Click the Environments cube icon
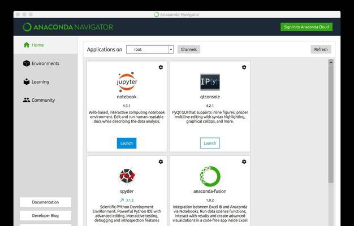Image resolution: width=354 pixels, height=226 pixels. click(x=27, y=63)
